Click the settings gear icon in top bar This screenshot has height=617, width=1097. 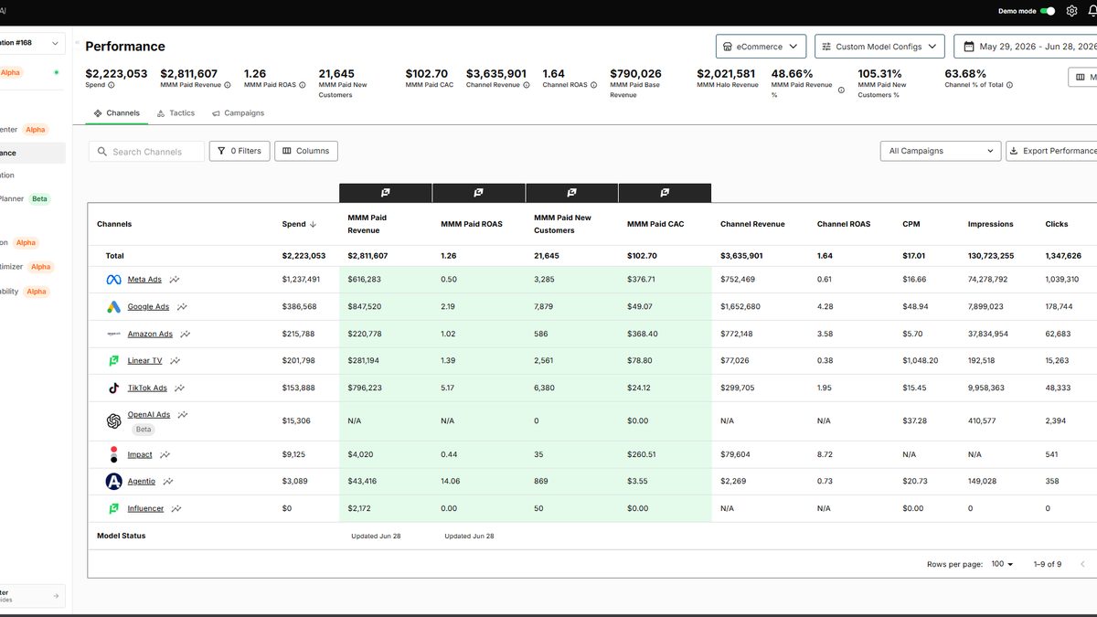1072,11
